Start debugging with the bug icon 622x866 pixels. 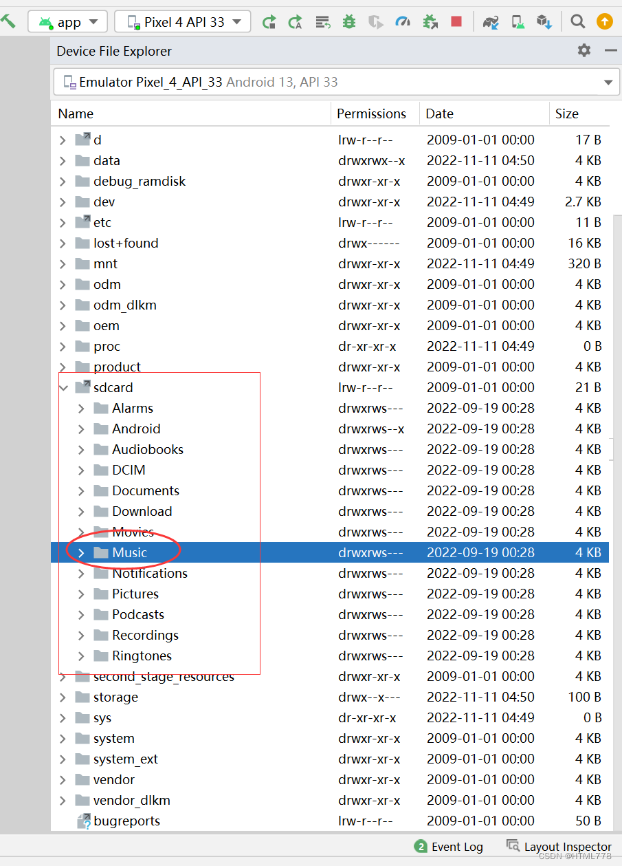(349, 22)
